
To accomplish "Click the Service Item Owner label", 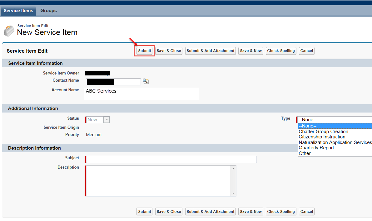I will coord(61,73).
